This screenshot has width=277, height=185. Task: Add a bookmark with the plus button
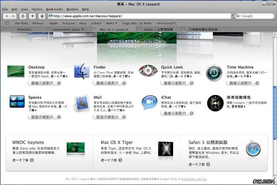point(32,16)
